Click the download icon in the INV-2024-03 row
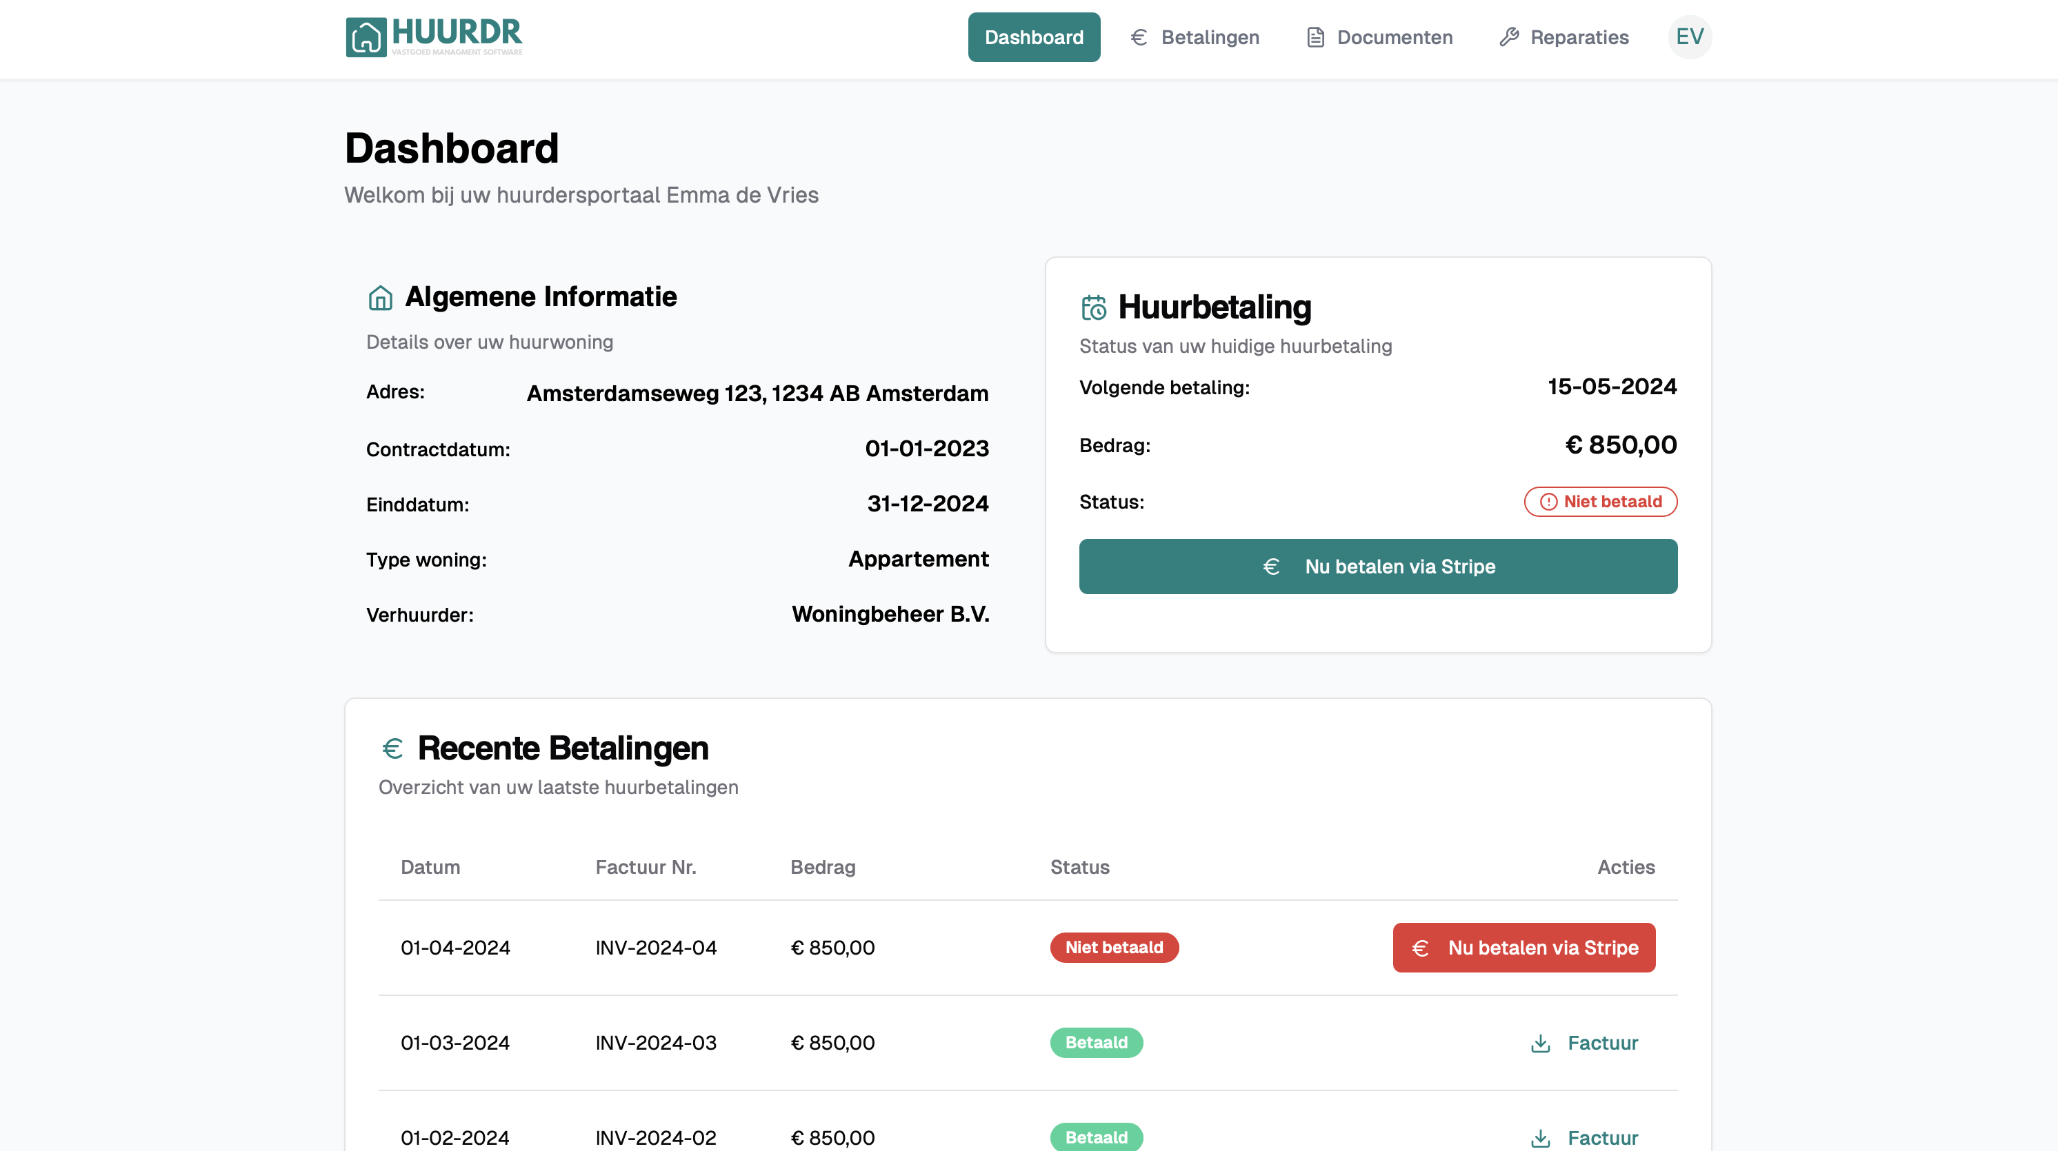Image resolution: width=2058 pixels, height=1151 pixels. pyautogui.click(x=1540, y=1043)
